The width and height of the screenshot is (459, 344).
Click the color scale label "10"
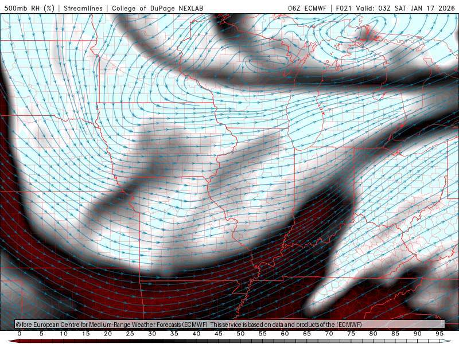(x=64, y=334)
